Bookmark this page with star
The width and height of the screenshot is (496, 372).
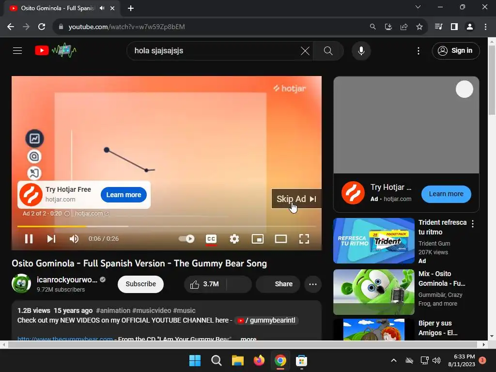[x=419, y=27]
